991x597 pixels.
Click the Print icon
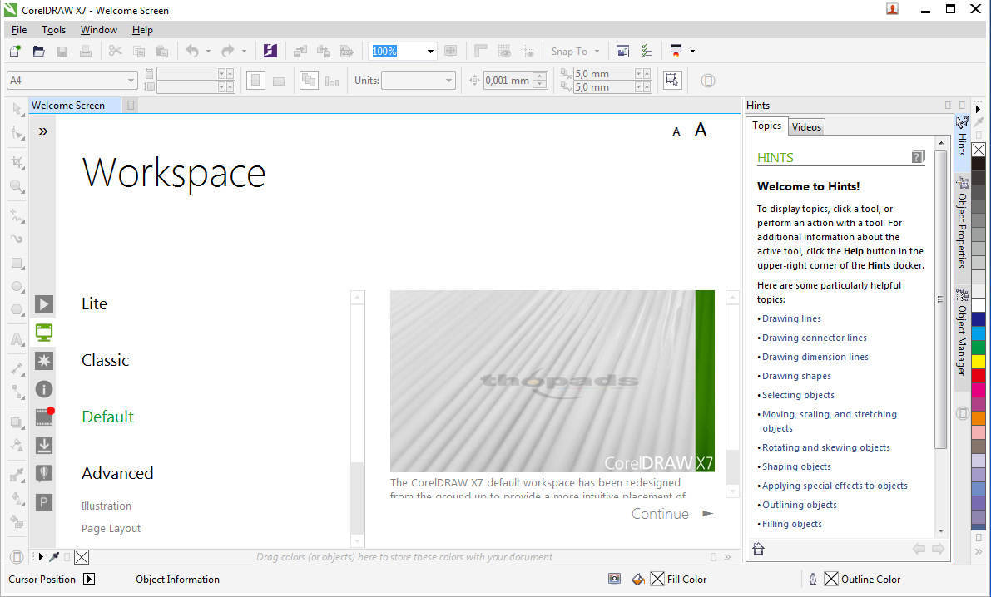coord(86,52)
